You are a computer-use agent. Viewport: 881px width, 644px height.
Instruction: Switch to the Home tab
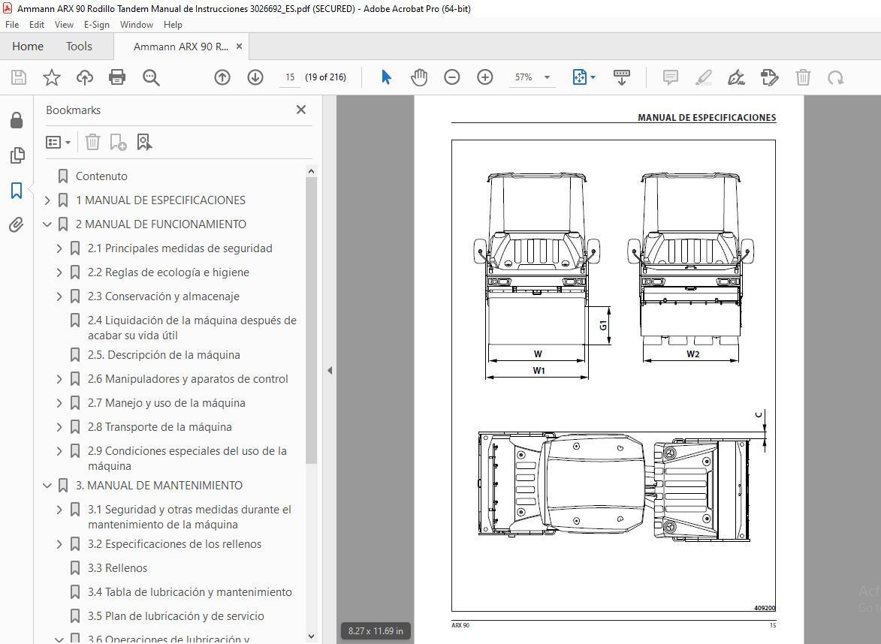[x=28, y=47]
